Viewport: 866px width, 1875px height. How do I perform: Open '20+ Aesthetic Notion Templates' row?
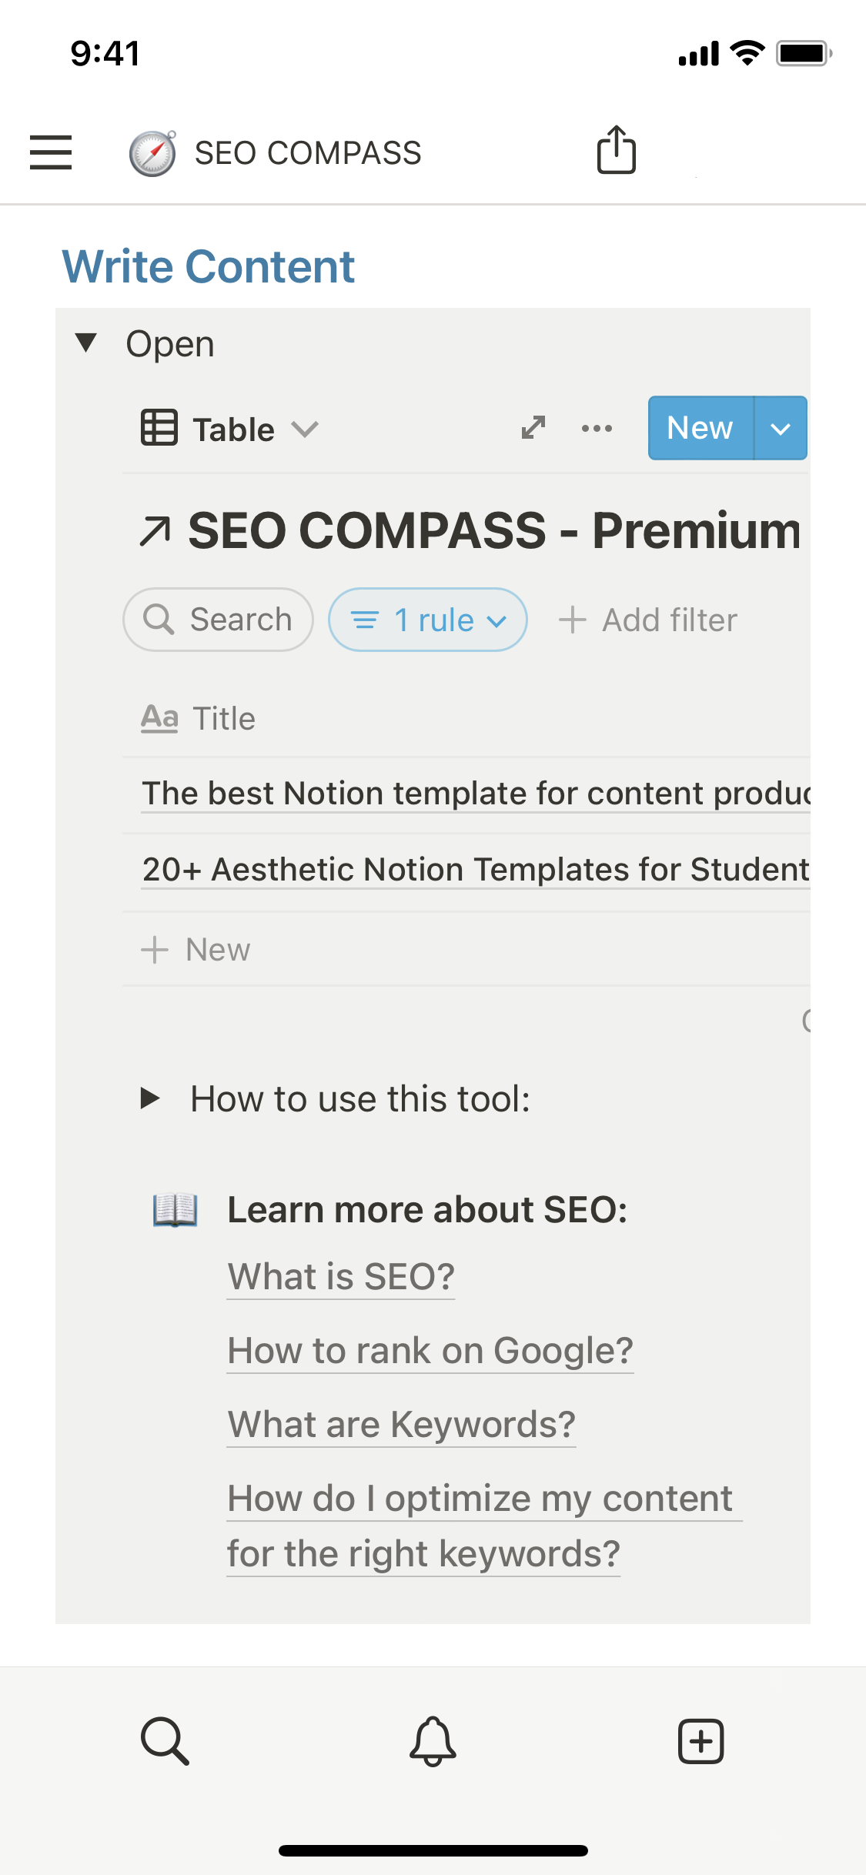click(x=475, y=870)
